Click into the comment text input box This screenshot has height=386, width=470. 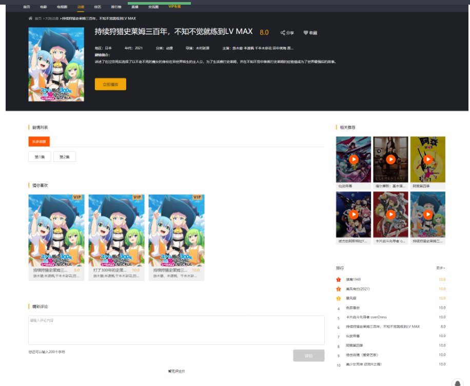(176, 330)
